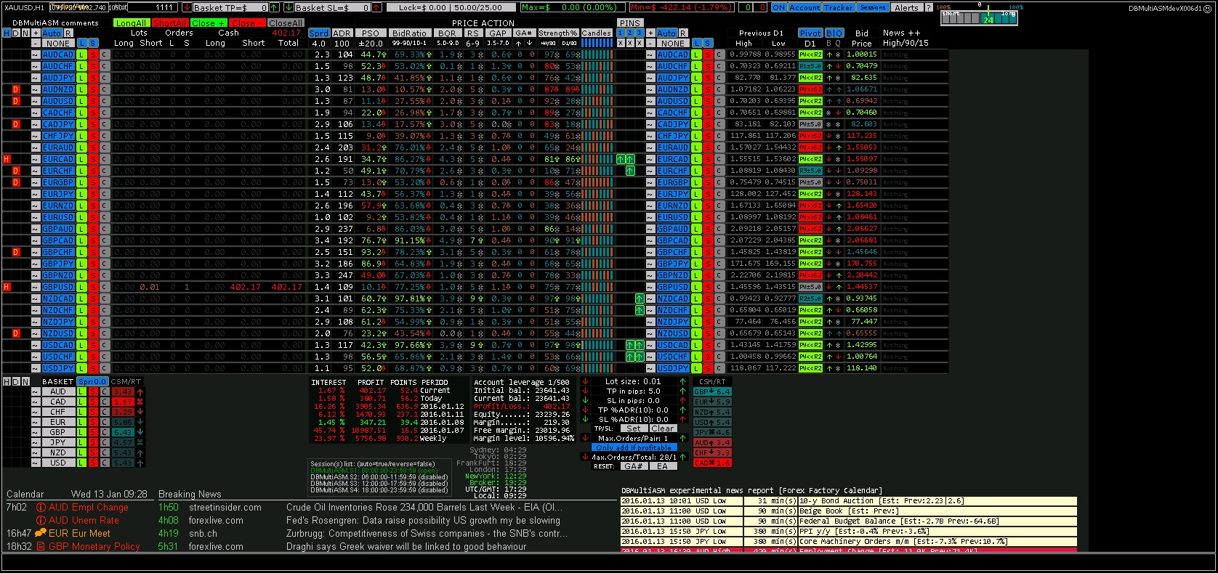Click GA# up arrow under Price Action header
Screen dimensions: 1218x573
pyautogui.click(x=518, y=43)
